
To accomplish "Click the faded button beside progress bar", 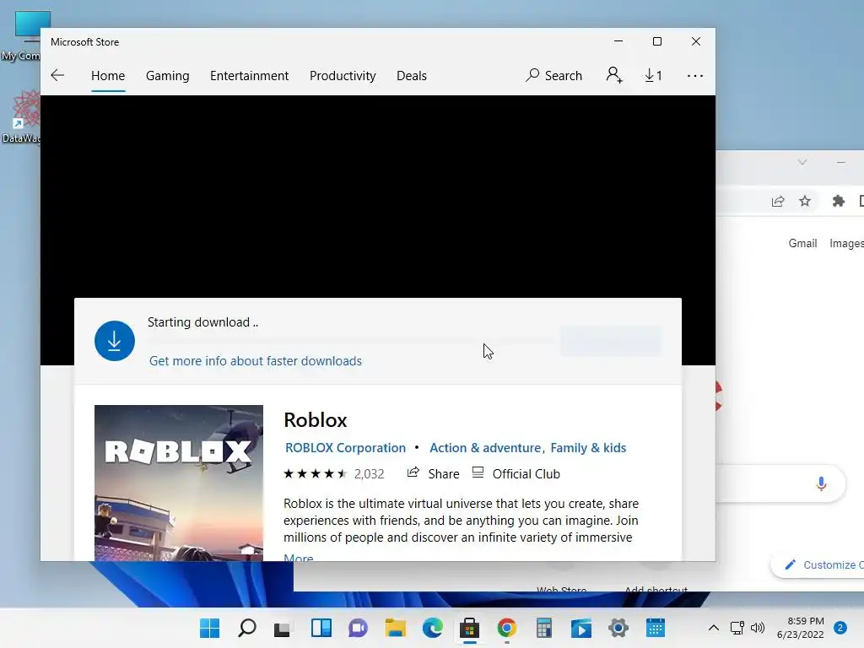I will click(x=611, y=341).
